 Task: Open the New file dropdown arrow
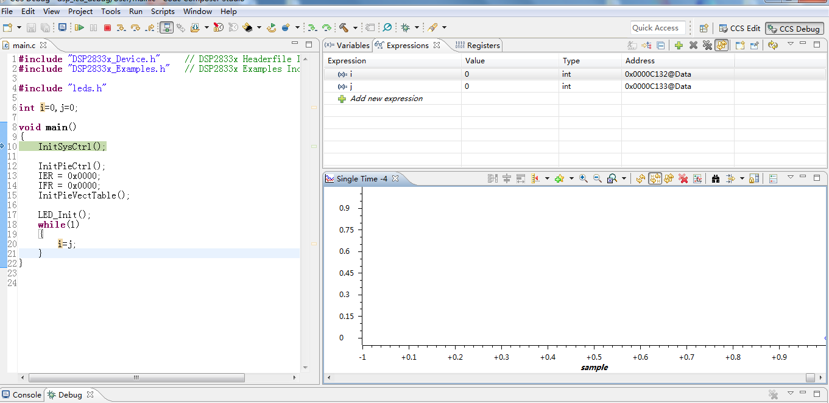(18, 27)
